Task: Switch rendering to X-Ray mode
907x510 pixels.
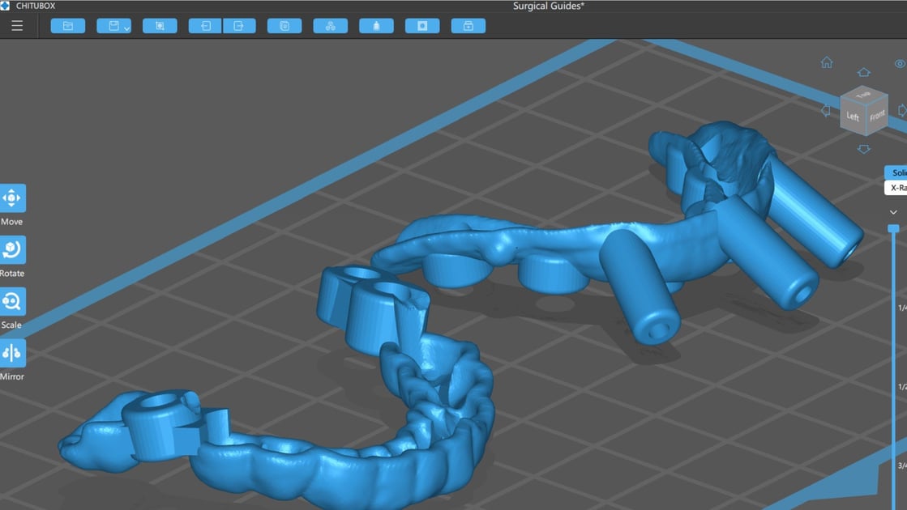Action: pyautogui.click(x=894, y=187)
